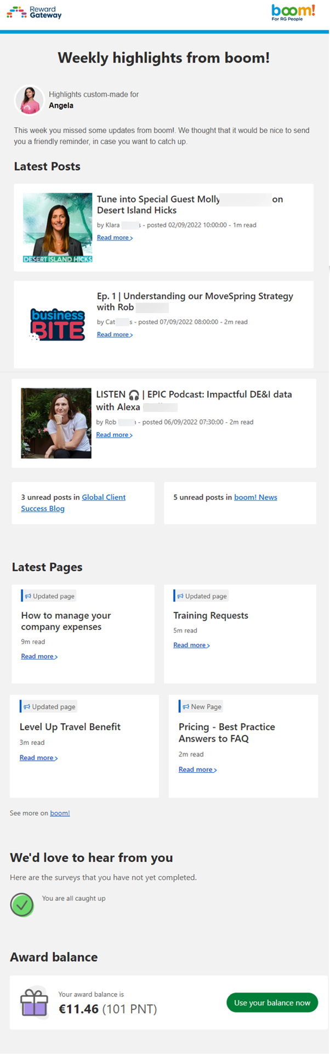Read more on Level Up Travel Benefit

coord(38,758)
